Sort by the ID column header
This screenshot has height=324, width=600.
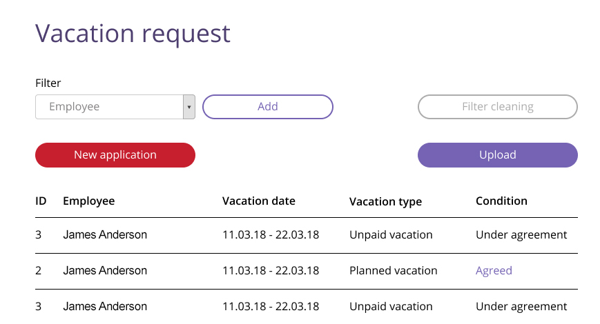[41, 201]
